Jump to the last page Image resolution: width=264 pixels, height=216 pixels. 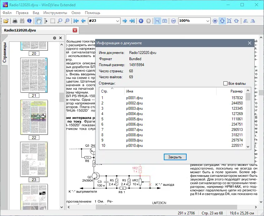132,21
